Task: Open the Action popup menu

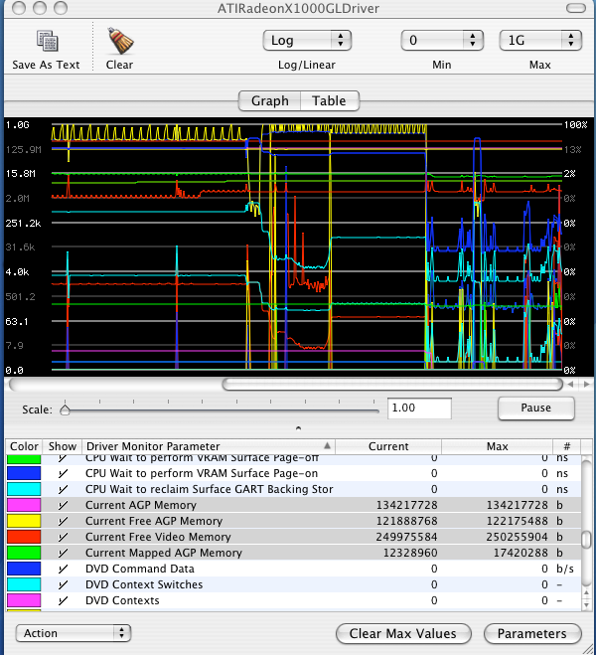Action: tap(74, 633)
